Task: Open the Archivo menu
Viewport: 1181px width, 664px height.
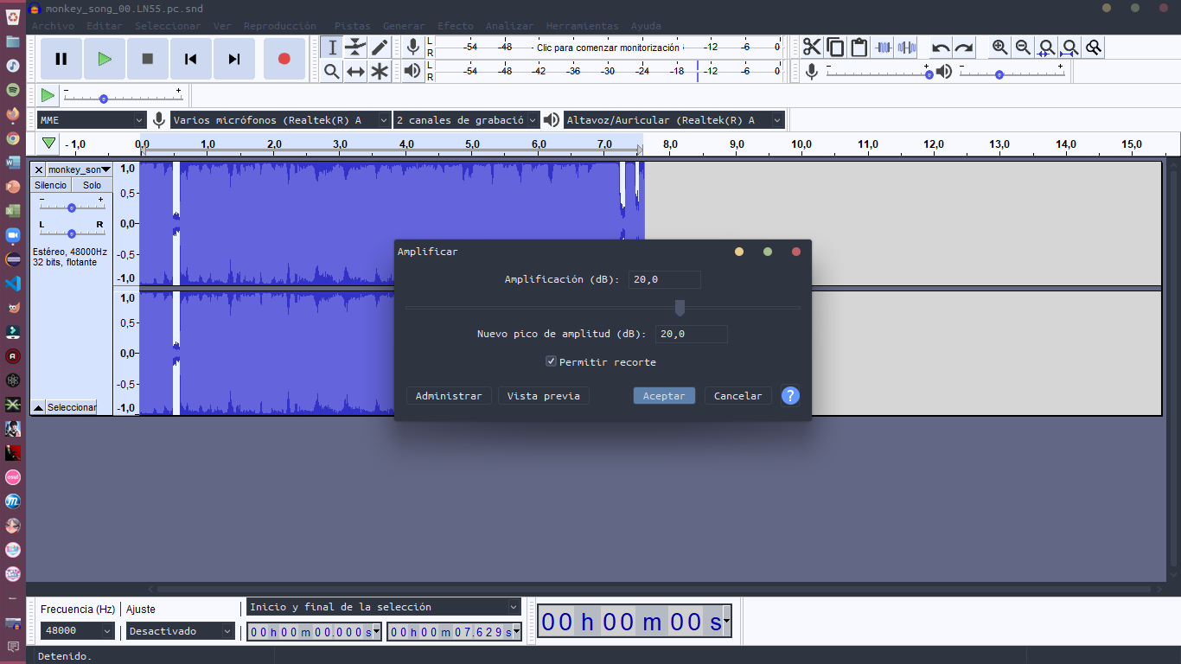Action: pos(53,26)
